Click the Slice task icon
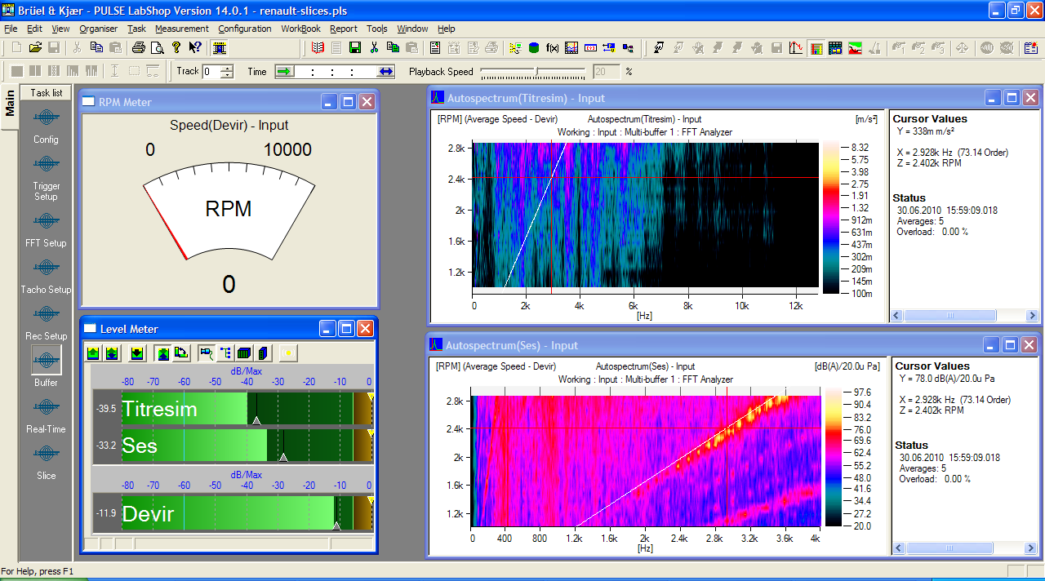The height and width of the screenshot is (581, 1045). click(47, 455)
